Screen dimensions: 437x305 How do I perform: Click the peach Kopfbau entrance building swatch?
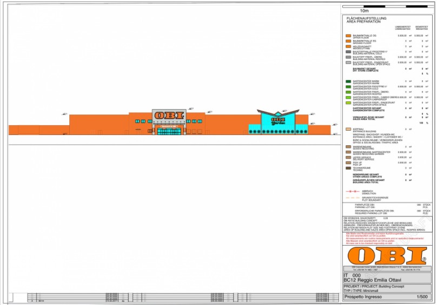[x=348, y=130]
